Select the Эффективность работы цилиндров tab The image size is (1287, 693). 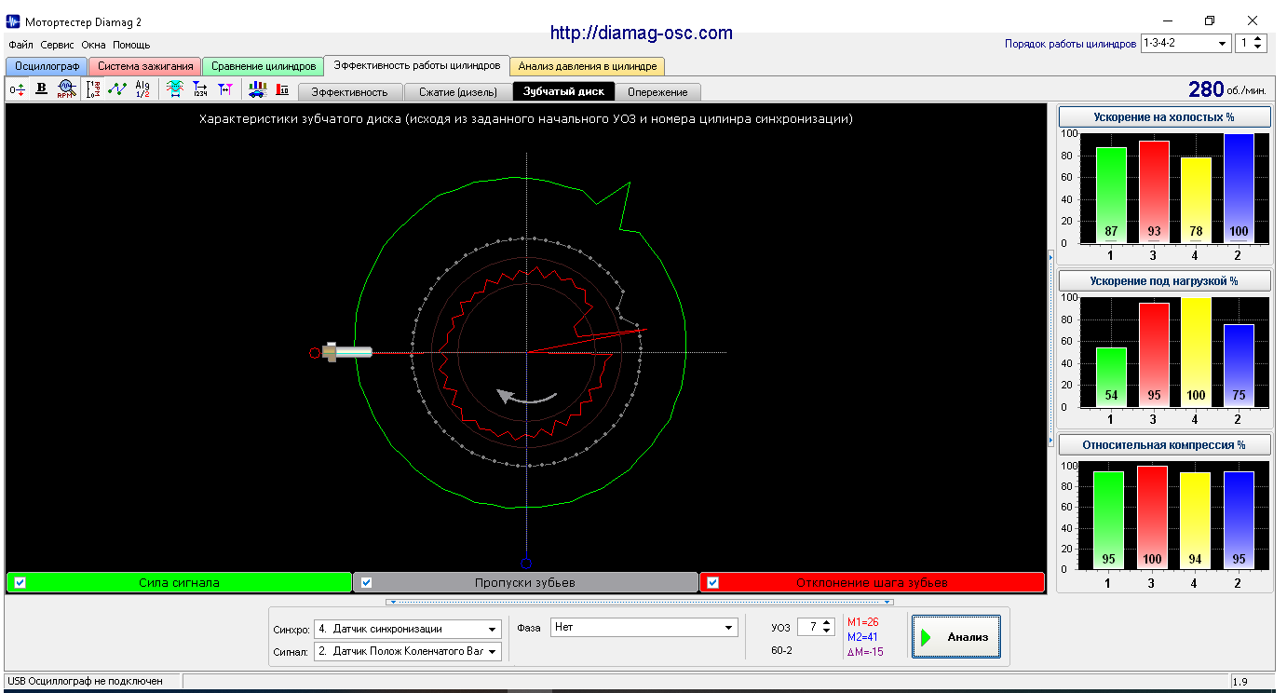click(417, 65)
